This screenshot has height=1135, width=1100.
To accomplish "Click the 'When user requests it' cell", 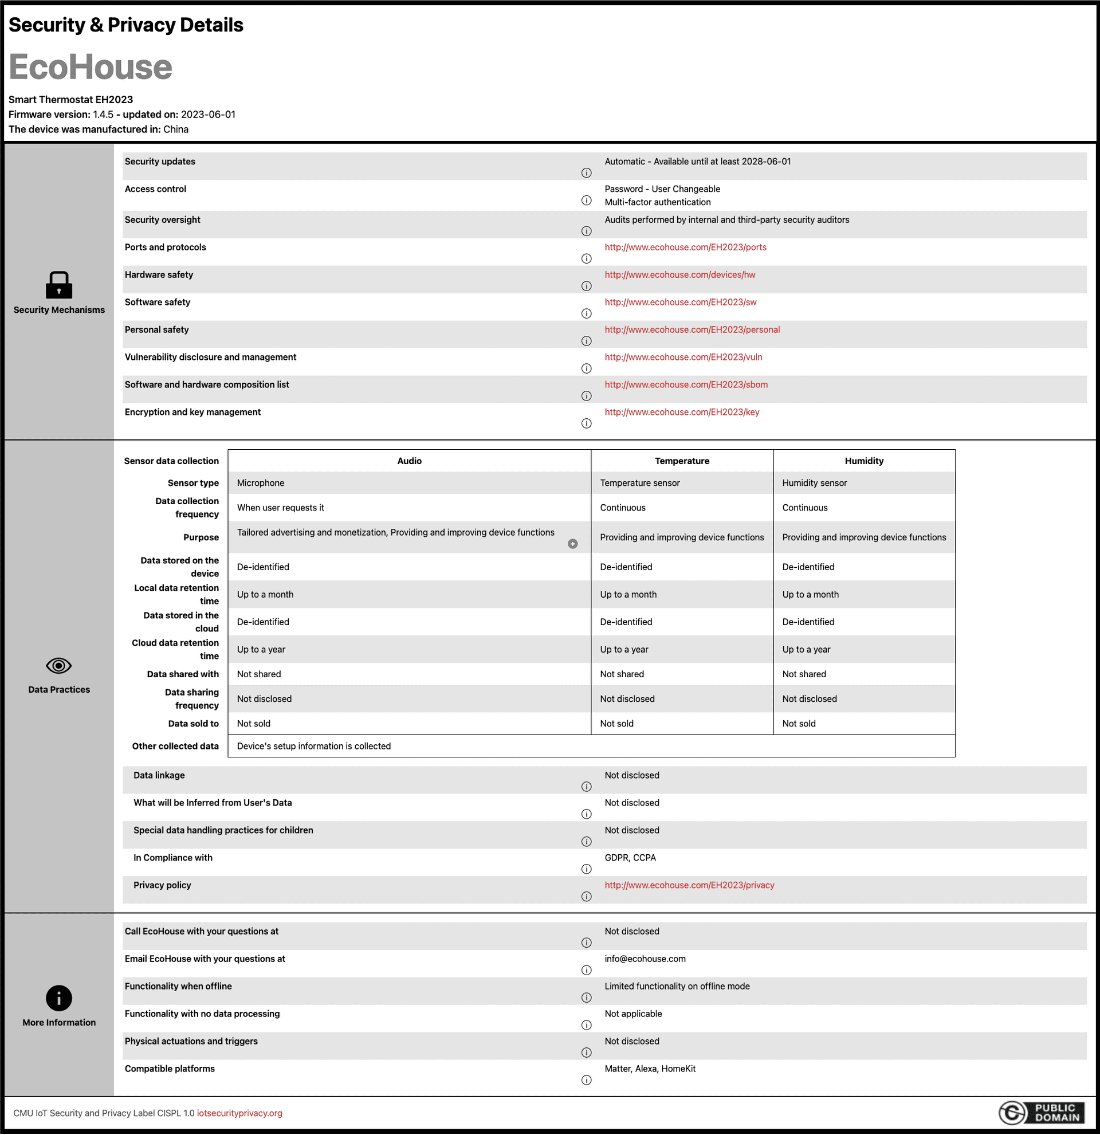I will [409, 508].
